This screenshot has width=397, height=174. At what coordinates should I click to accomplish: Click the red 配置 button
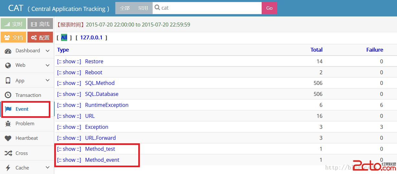(x=40, y=37)
